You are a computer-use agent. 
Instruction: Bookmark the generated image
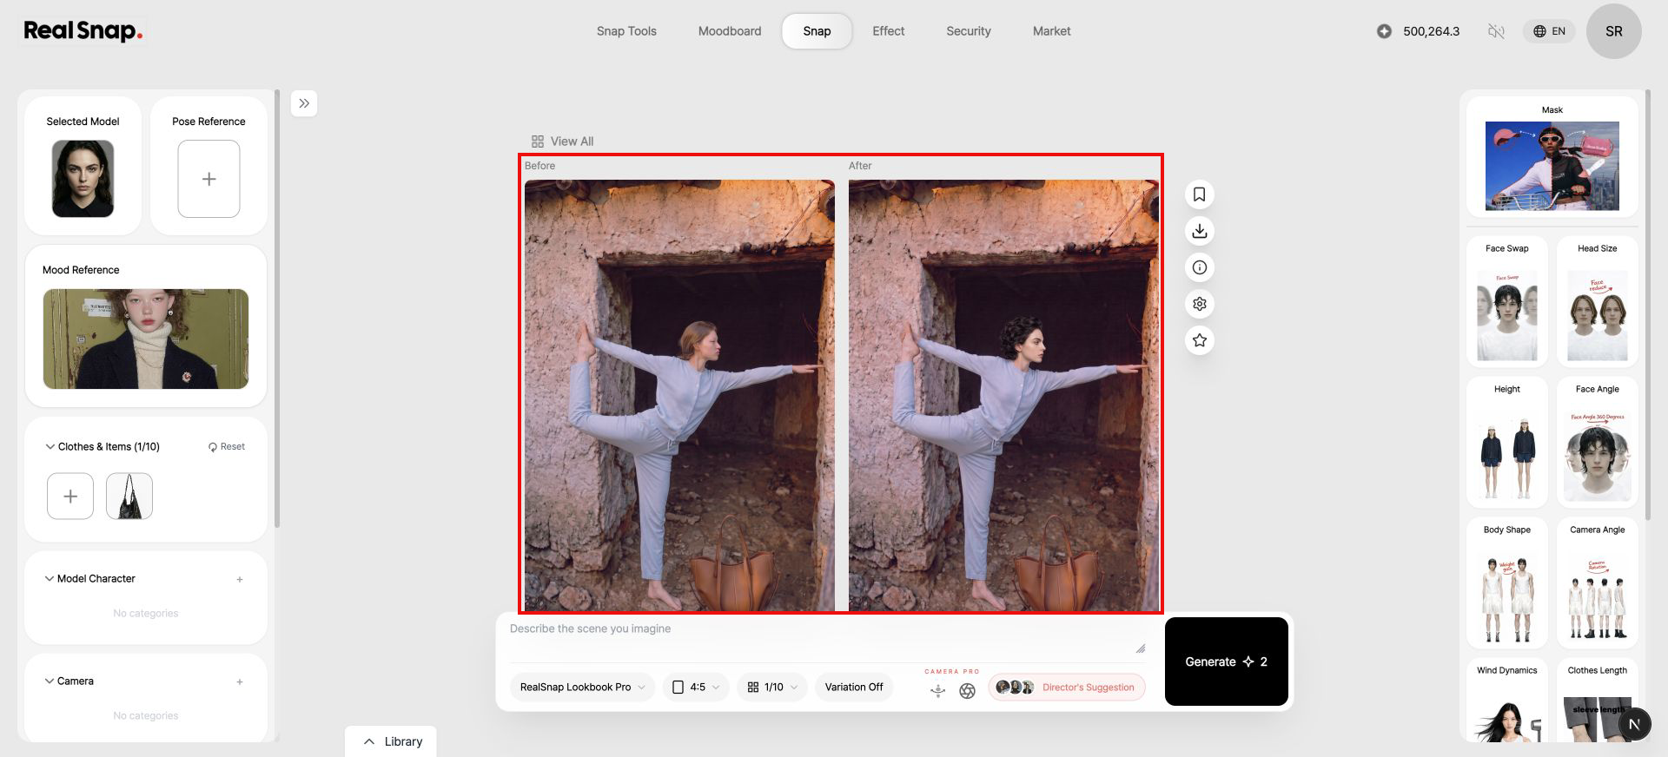pyautogui.click(x=1199, y=194)
